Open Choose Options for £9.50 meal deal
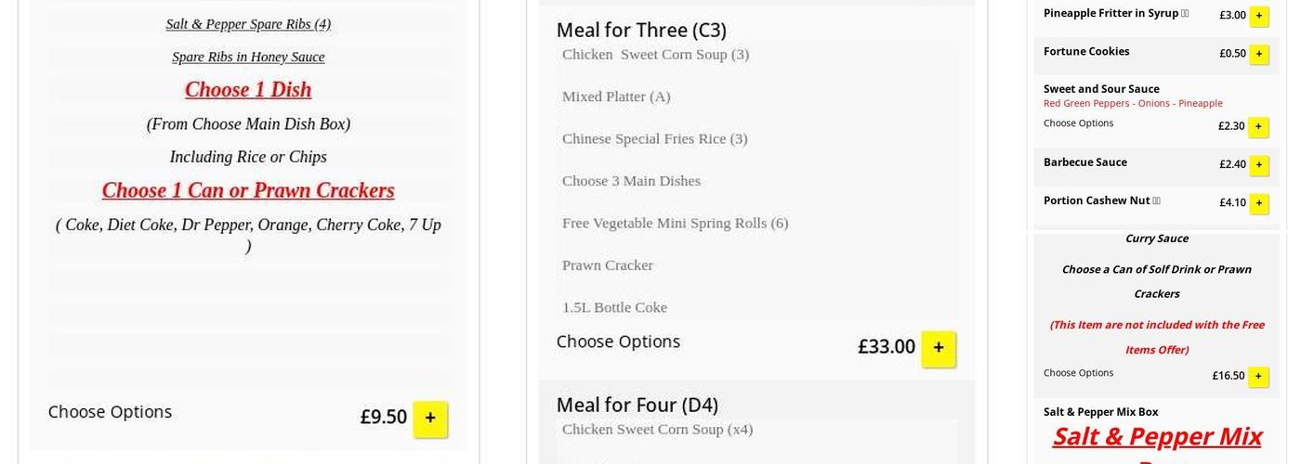Screen dimensions: 1301x464 coord(110,412)
